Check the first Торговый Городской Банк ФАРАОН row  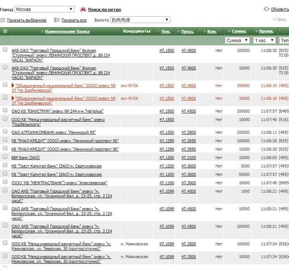pyautogui.click(x=5, y=50)
